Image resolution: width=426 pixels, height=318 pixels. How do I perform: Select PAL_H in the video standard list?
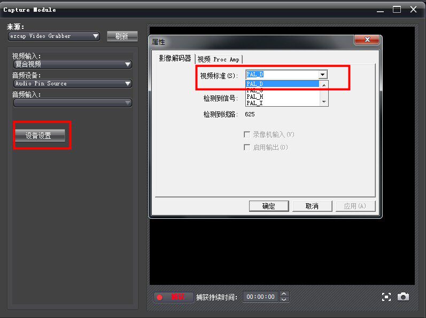[x=283, y=97]
